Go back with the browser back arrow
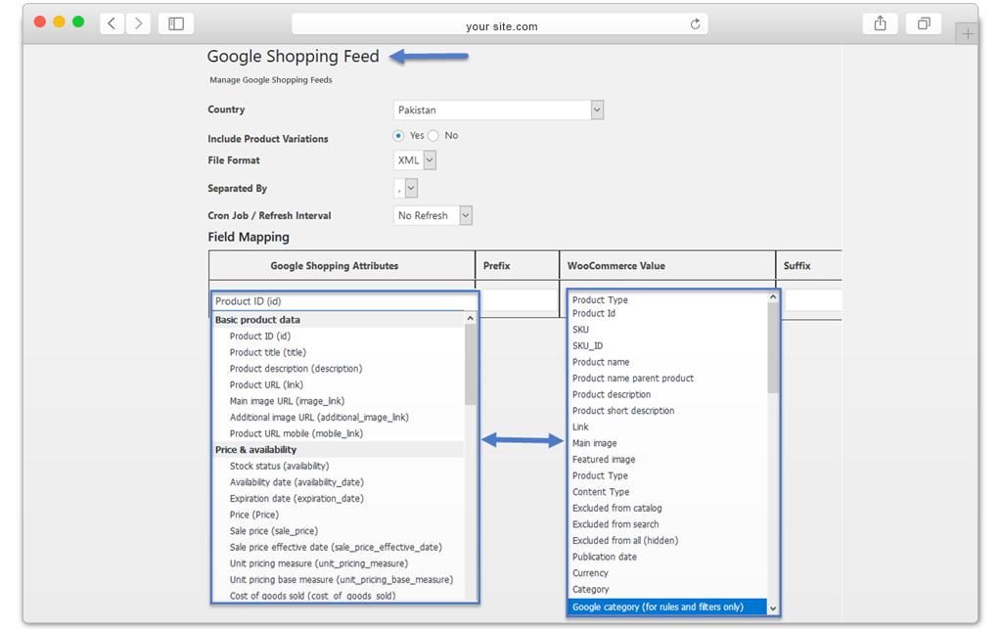The width and height of the screenshot is (1002, 629). pos(112,23)
